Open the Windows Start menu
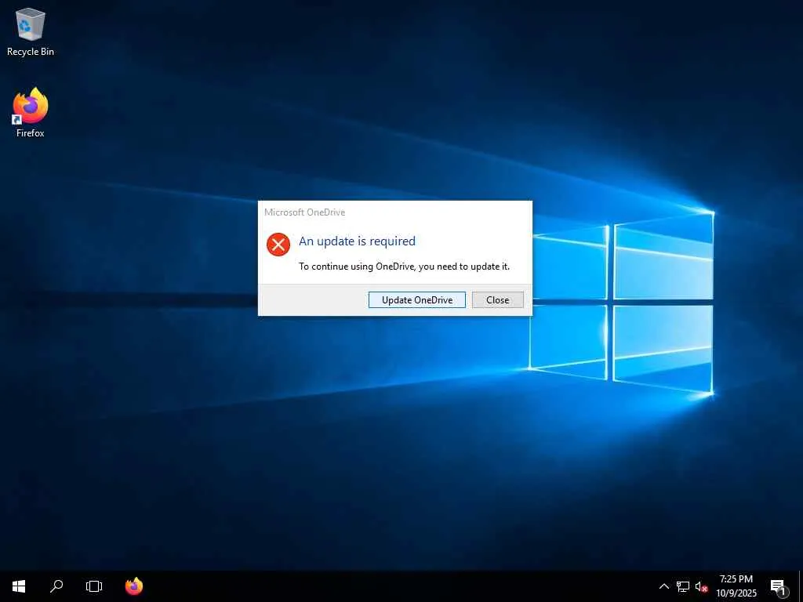The height and width of the screenshot is (602, 803). (x=19, y=586)
